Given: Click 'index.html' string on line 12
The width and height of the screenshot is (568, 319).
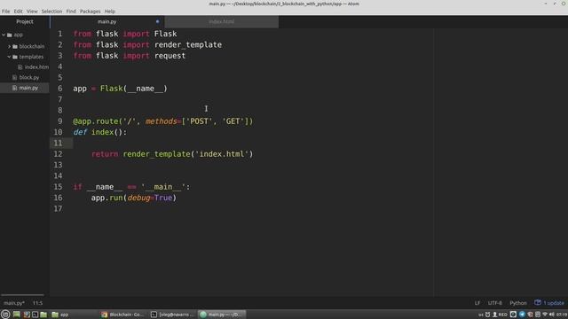Looking at the screenshot, I should [222, 154].
